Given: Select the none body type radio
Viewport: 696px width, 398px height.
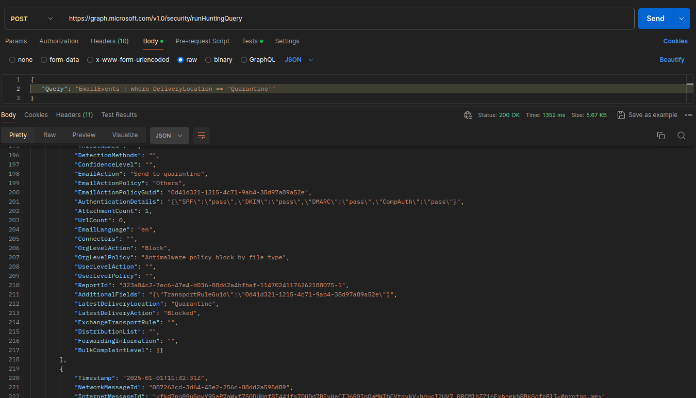Looking at the screenshot, I should click(x=12, y=60).
